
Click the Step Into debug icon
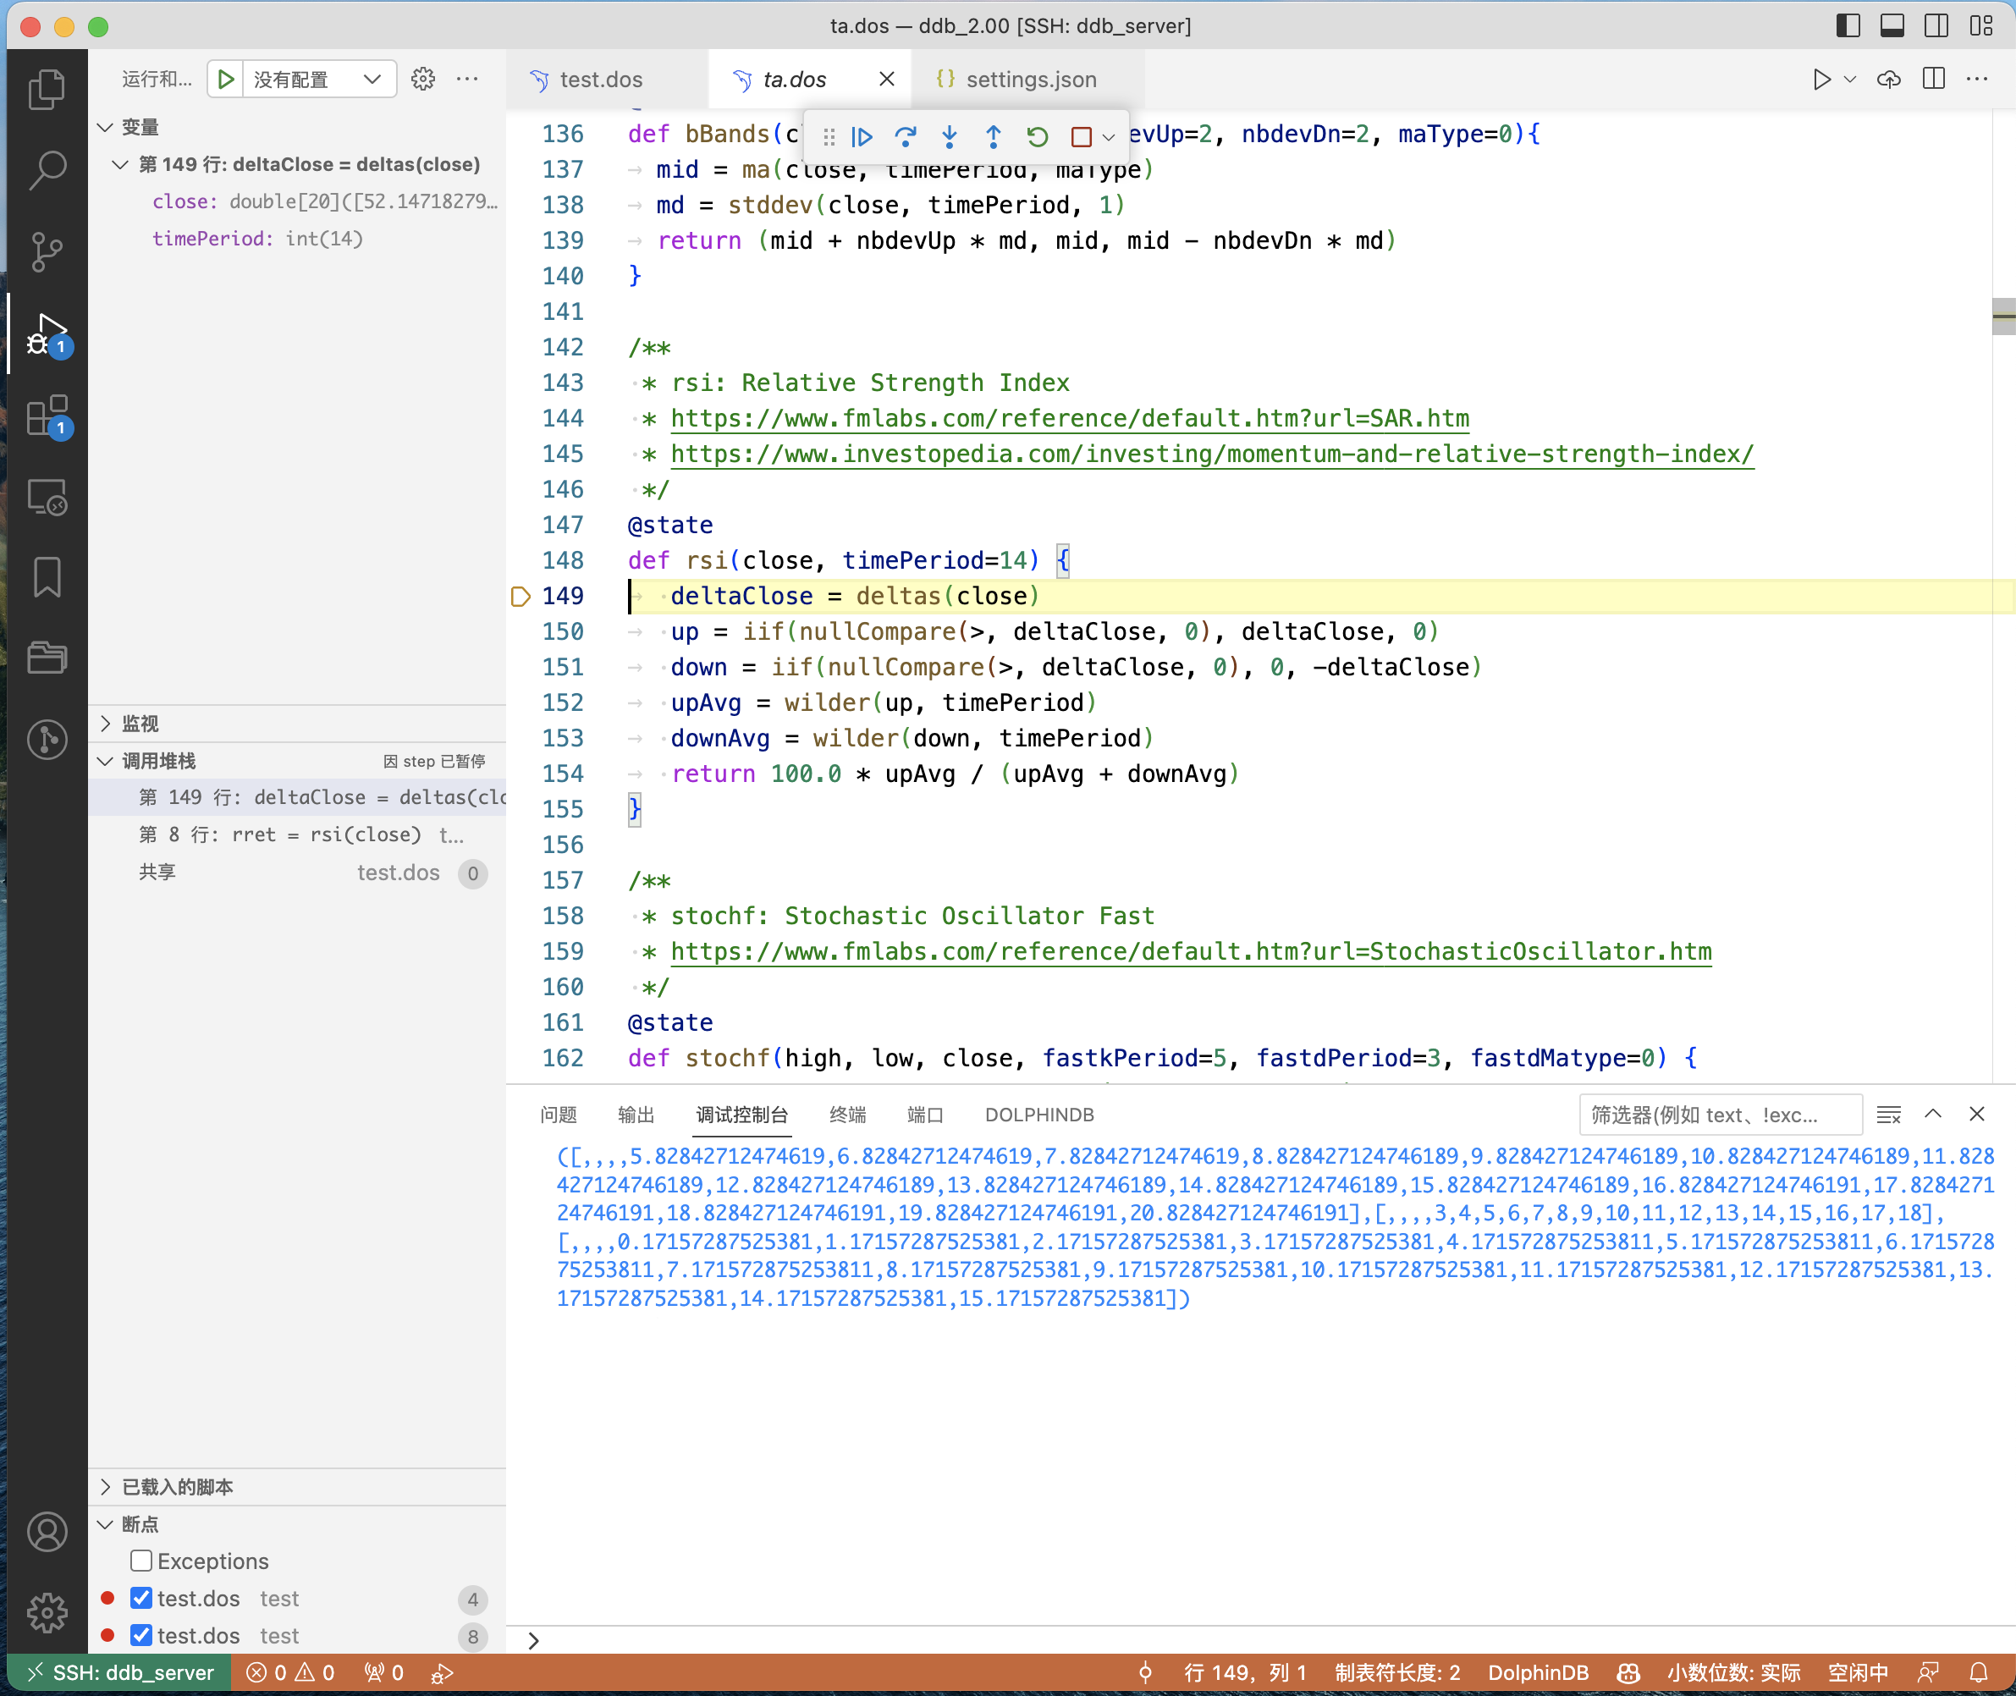tap(949, 137)
